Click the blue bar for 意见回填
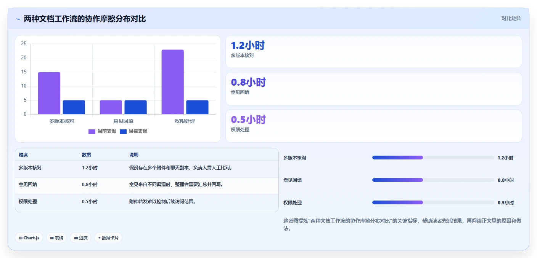The image size is (537, 258). tap(135, 107)
